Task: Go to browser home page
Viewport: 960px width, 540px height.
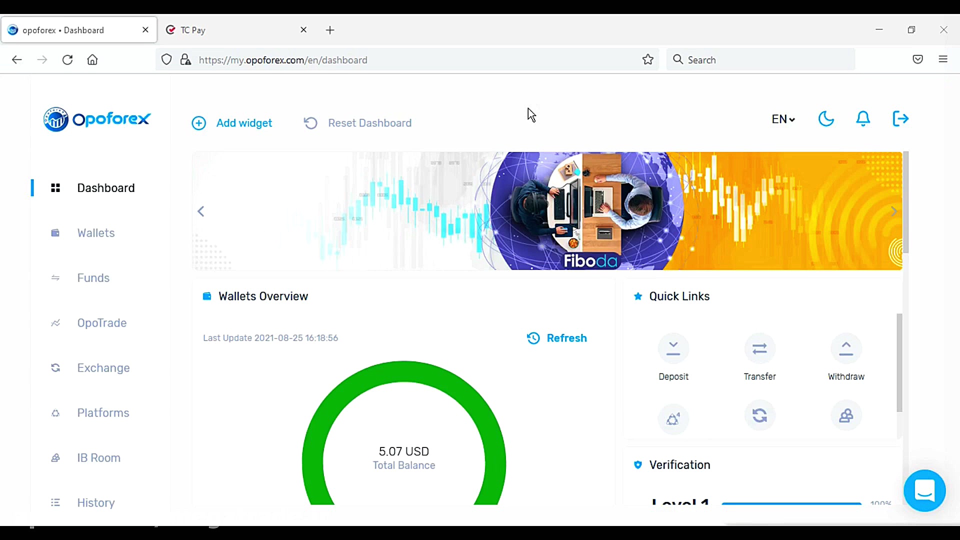Action: pyautogui.click(x=92, y=60)
